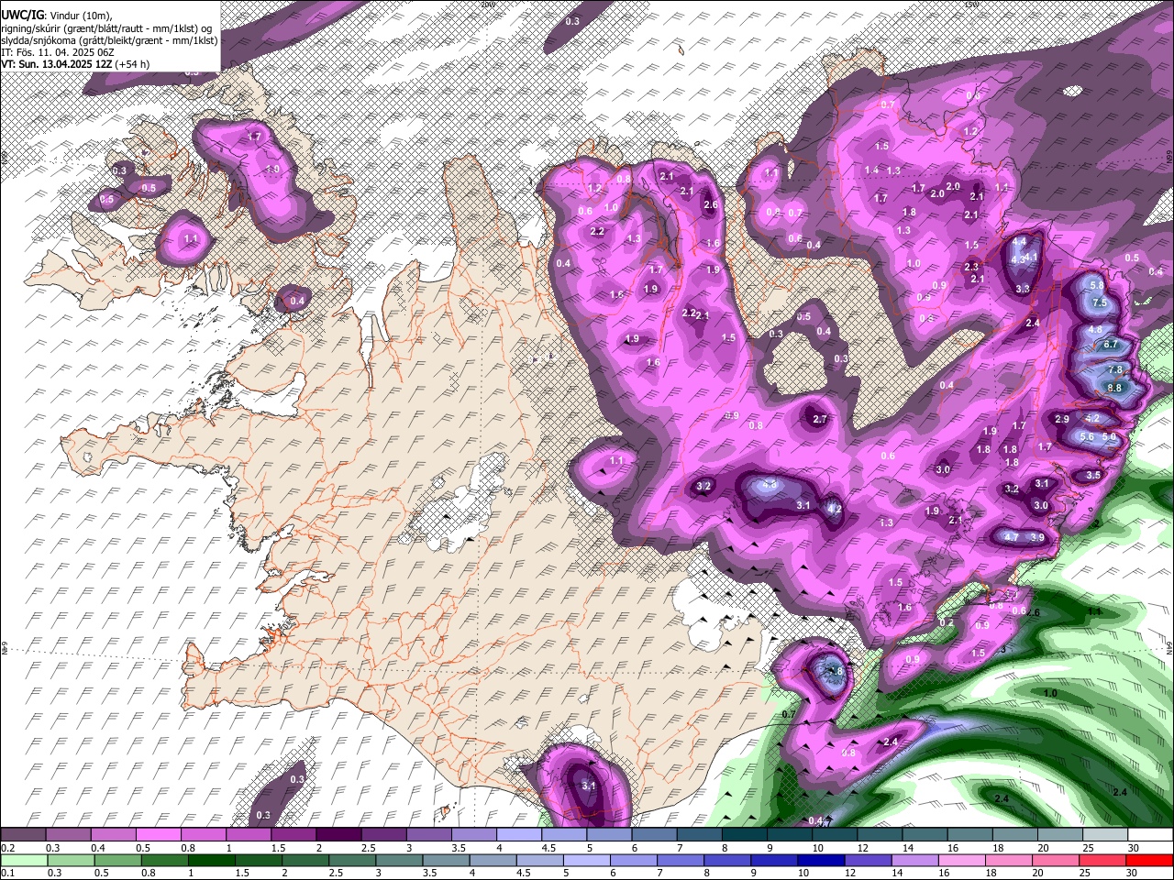Screen dimensions: 1174x880
Task: Click the bright pink 0.5–0.8 swatch, upper legend row
Action: click(159, 835)
